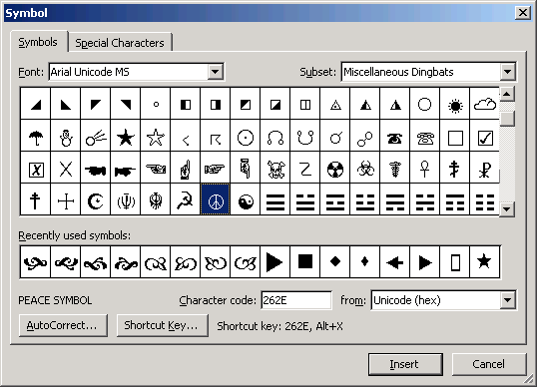Close the Symbol dialog with X

[523, 13]
